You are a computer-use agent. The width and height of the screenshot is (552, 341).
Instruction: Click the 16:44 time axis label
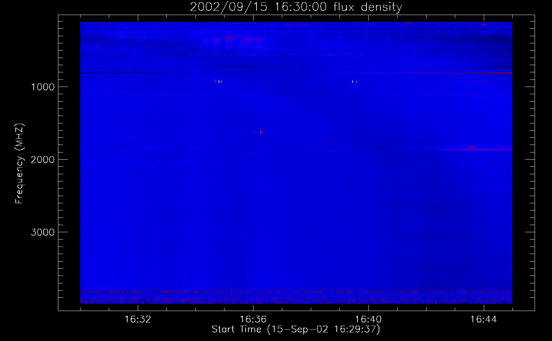[x=484, y=320]
